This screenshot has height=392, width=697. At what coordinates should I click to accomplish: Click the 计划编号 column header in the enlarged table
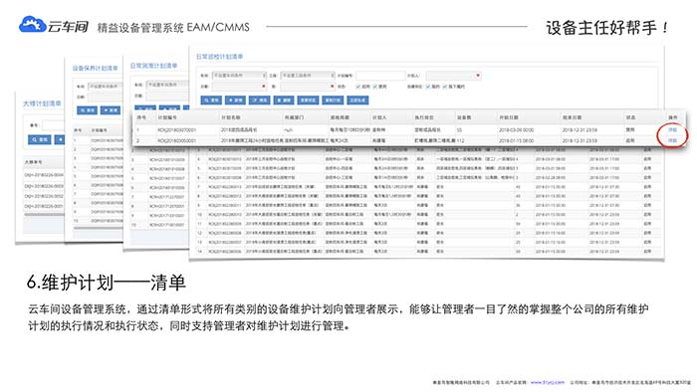(x=167, y=117)
